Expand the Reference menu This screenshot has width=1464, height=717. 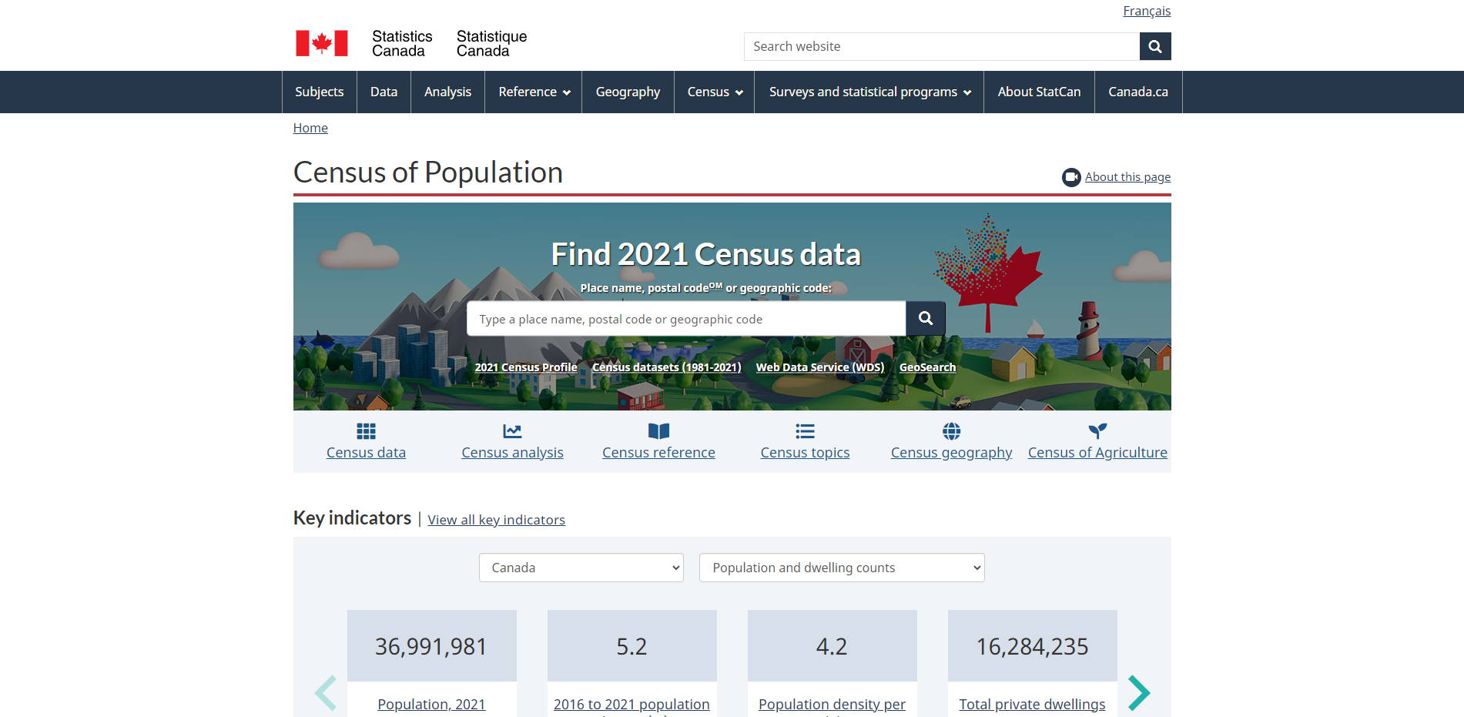[x=534, y=92]
